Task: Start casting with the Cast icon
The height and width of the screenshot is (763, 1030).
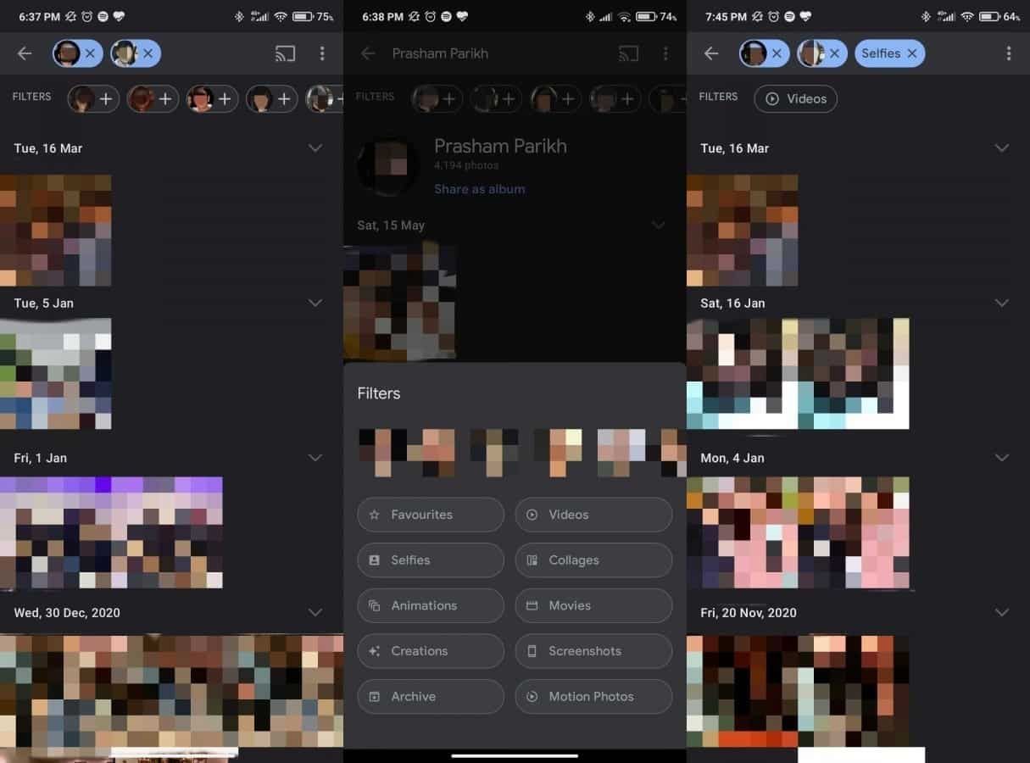Action: tap(285, 53)
